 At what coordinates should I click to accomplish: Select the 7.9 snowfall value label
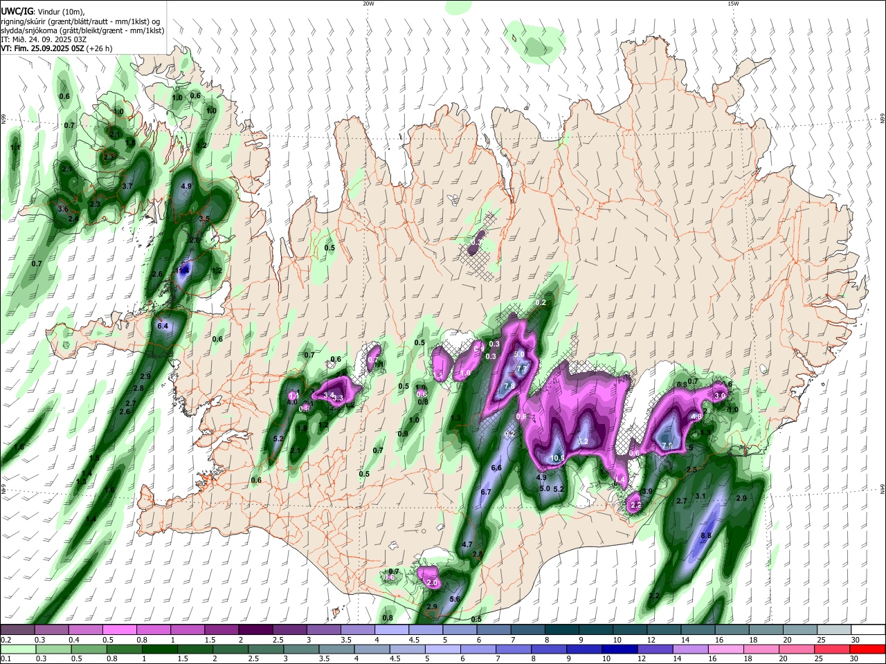pyautogui.click(x=667, y=445)
